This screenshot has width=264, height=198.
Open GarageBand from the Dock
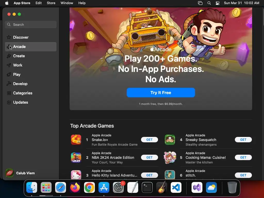(x=162, y=187)
